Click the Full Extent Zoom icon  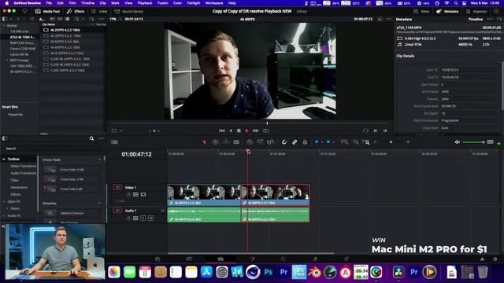(344, 141)
